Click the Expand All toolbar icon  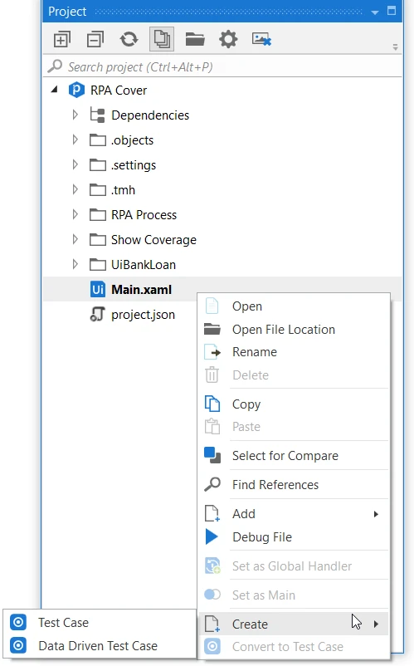62,40
